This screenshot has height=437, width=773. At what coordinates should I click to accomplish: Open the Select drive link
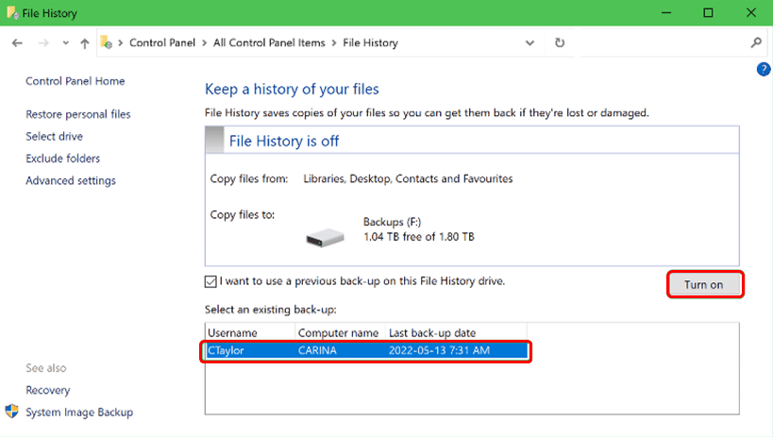(54, 136)
